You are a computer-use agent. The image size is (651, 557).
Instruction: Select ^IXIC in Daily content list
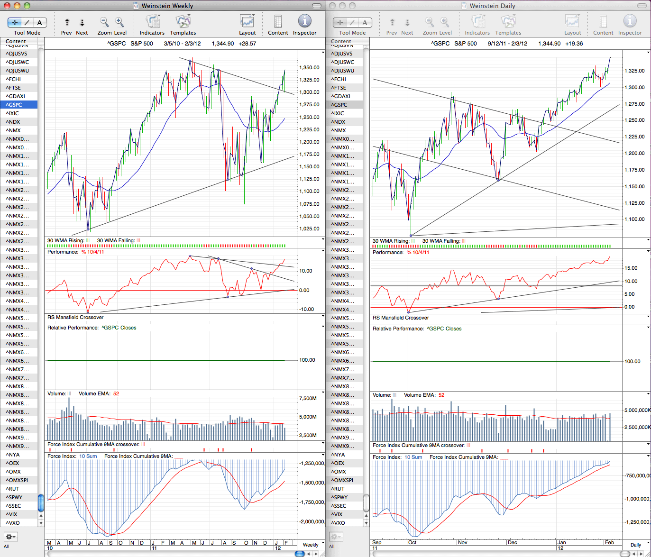tap(344, 113)
